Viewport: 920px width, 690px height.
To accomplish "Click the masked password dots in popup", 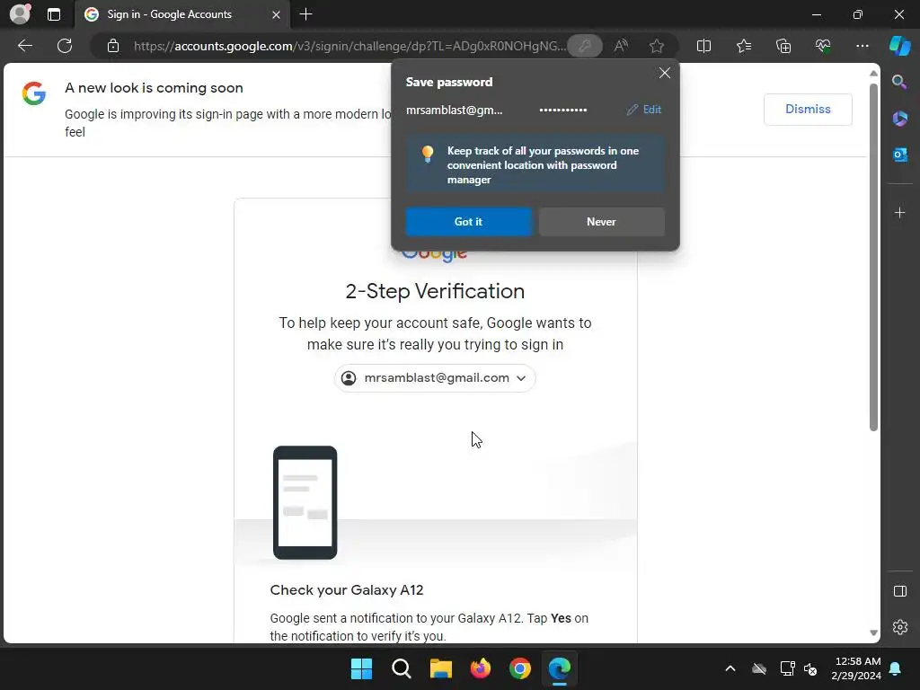I will [x=562, y=110].
